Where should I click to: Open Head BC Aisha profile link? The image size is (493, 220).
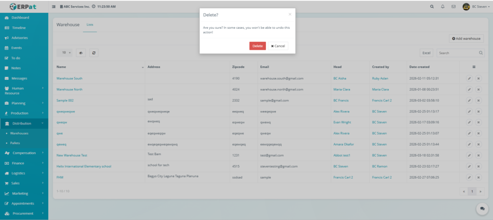pos(339,78)
